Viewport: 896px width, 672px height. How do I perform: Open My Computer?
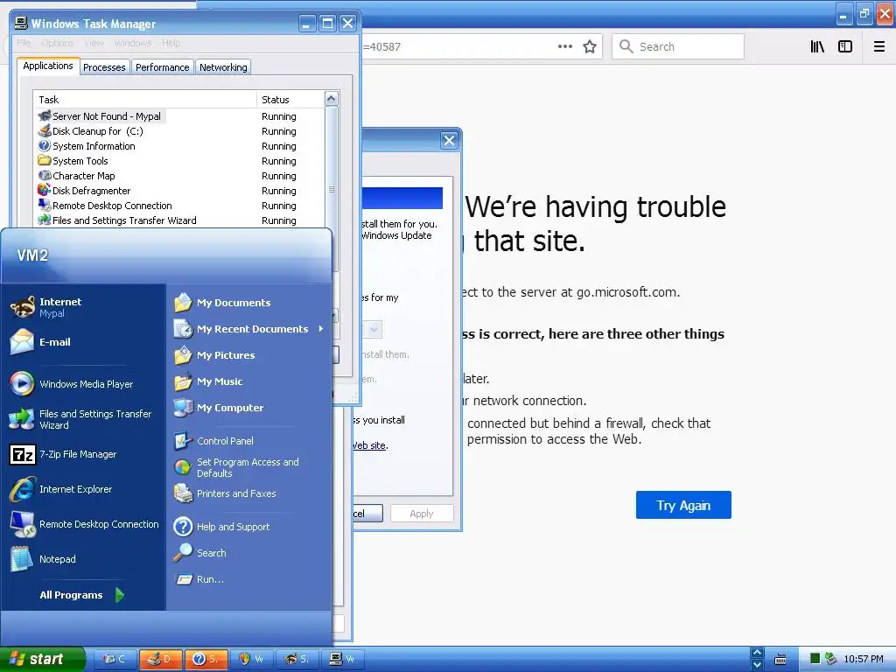[x=219, y=408]
